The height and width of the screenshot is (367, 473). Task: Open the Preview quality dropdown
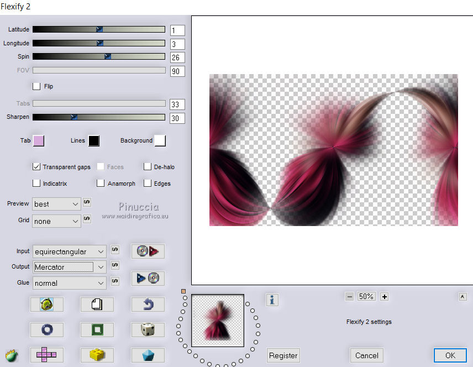point(56,204)
